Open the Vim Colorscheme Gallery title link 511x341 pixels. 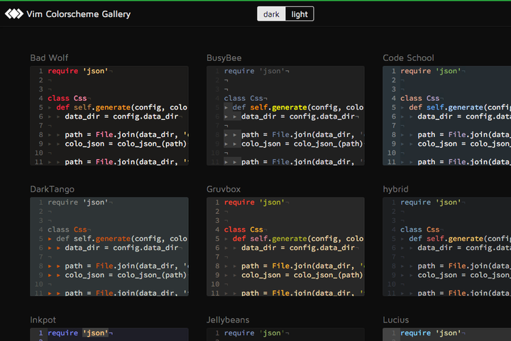pos(78,13)
